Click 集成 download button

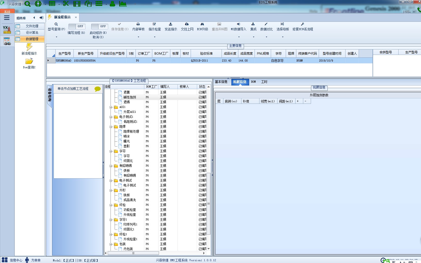click(253, 27)
